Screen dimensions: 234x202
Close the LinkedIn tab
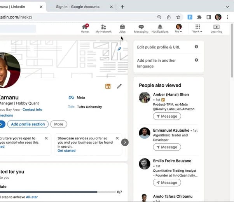coord(41,7)
